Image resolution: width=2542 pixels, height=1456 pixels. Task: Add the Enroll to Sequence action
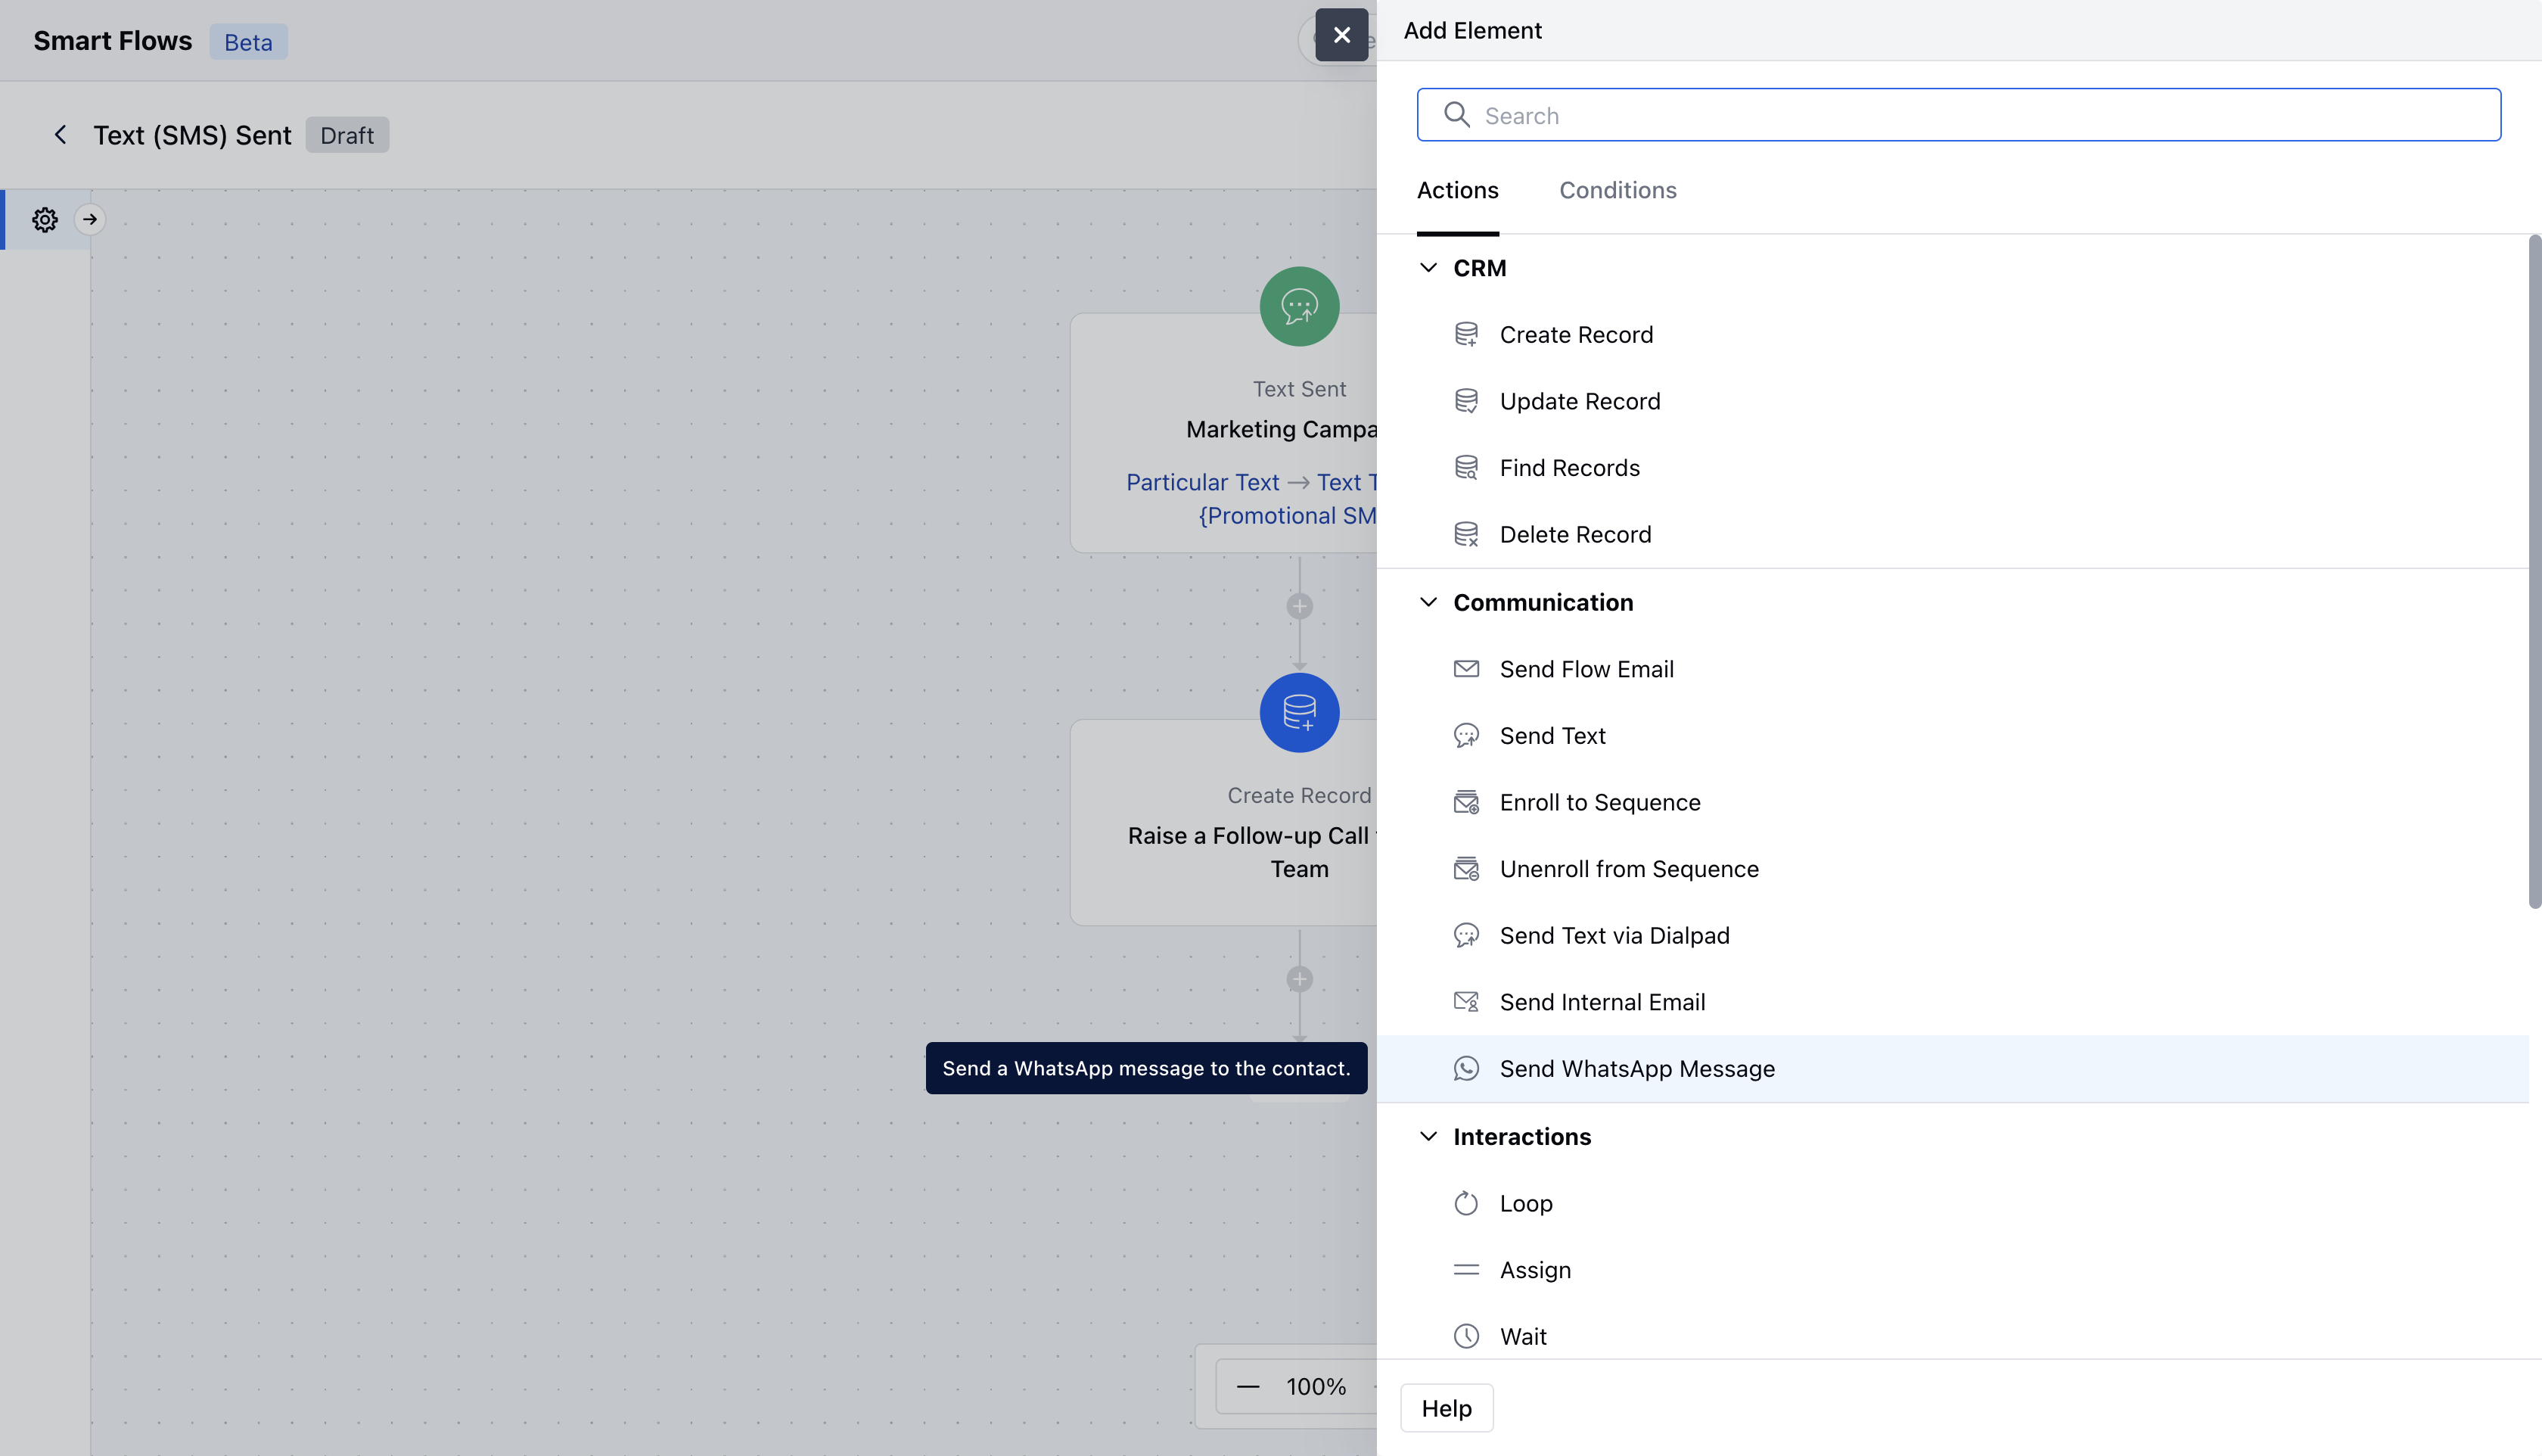tap(1599, 802)
